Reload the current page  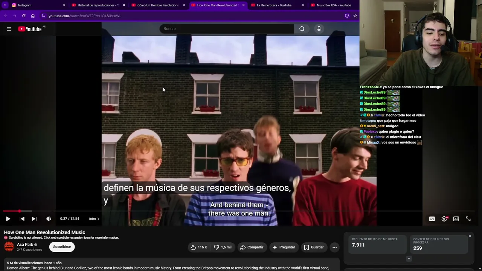[24, 16]
